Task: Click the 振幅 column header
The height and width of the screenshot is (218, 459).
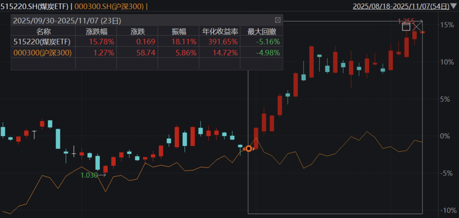Action: [x=178, y=31]
